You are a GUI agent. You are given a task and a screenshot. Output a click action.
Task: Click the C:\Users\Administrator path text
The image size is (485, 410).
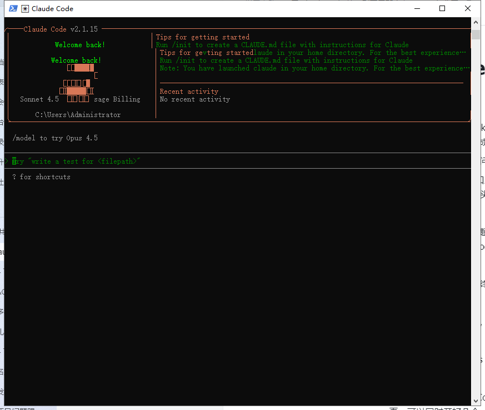click(78, 114)
